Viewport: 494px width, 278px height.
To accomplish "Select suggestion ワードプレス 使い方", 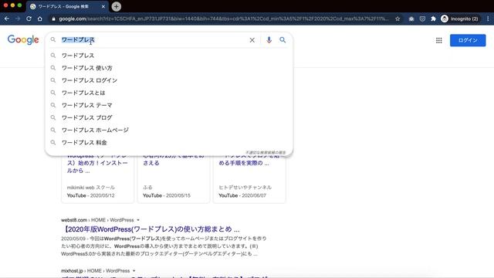I will click(x=169, y=68).
